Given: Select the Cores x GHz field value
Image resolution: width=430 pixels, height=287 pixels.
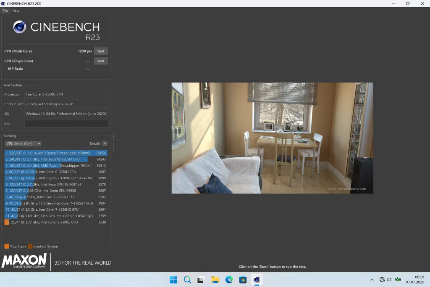Looking at the screenshot, I should point(66,104).
